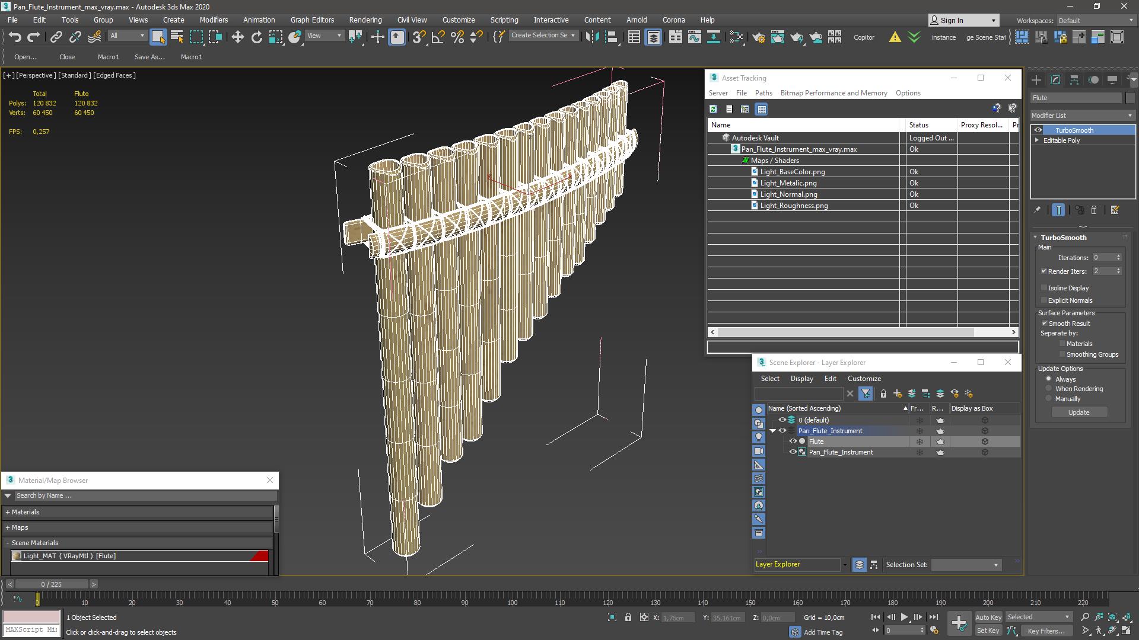Image resolution: width=1139 pixels, height=640 pixels.
Task: Open the Graph Editors menu
Action: pyautogui.click(x=312, y=20)
